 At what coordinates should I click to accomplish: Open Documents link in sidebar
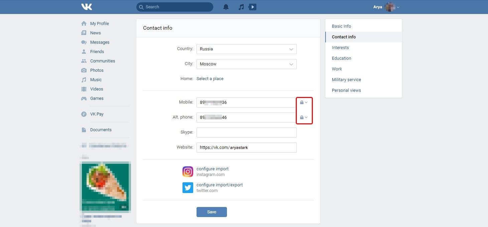(101, 130)
